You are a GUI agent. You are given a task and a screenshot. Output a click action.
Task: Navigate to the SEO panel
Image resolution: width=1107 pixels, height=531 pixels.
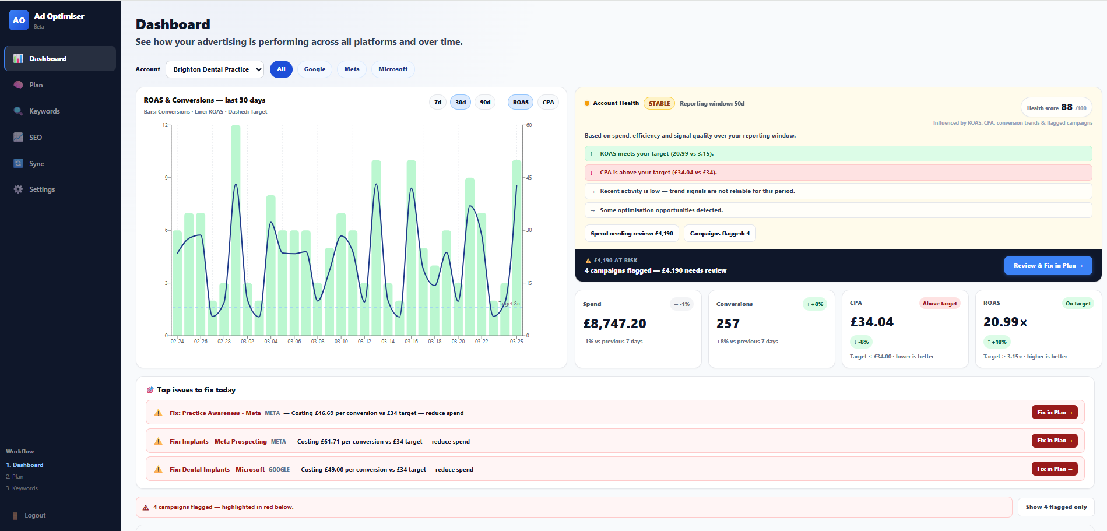[36, 137]
